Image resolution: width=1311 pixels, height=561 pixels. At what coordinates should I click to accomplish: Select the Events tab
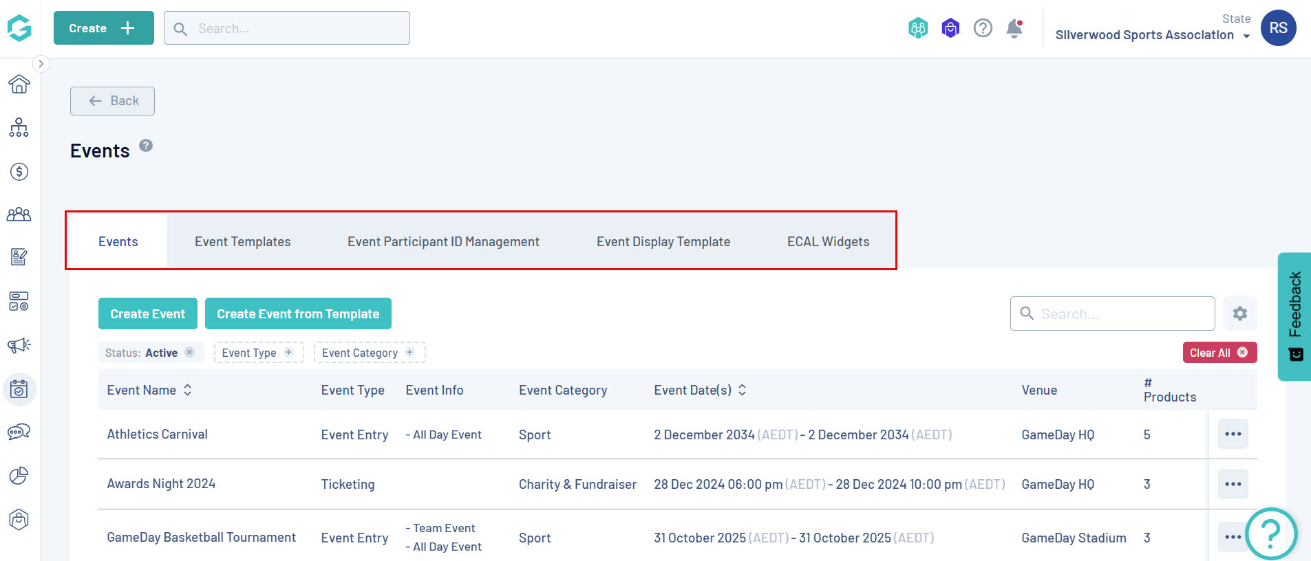(118, 241)
